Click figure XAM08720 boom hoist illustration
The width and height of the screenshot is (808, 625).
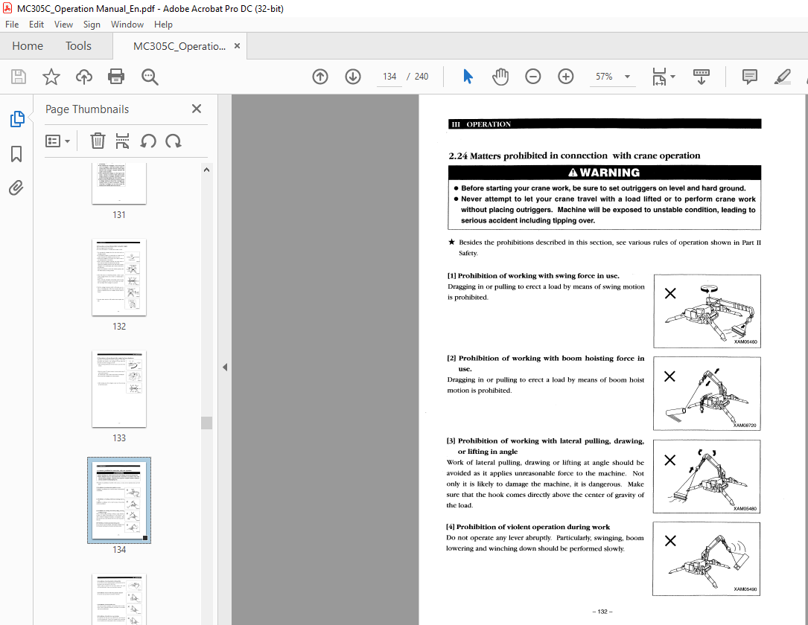pyautogui.click(x=707, y=394)
